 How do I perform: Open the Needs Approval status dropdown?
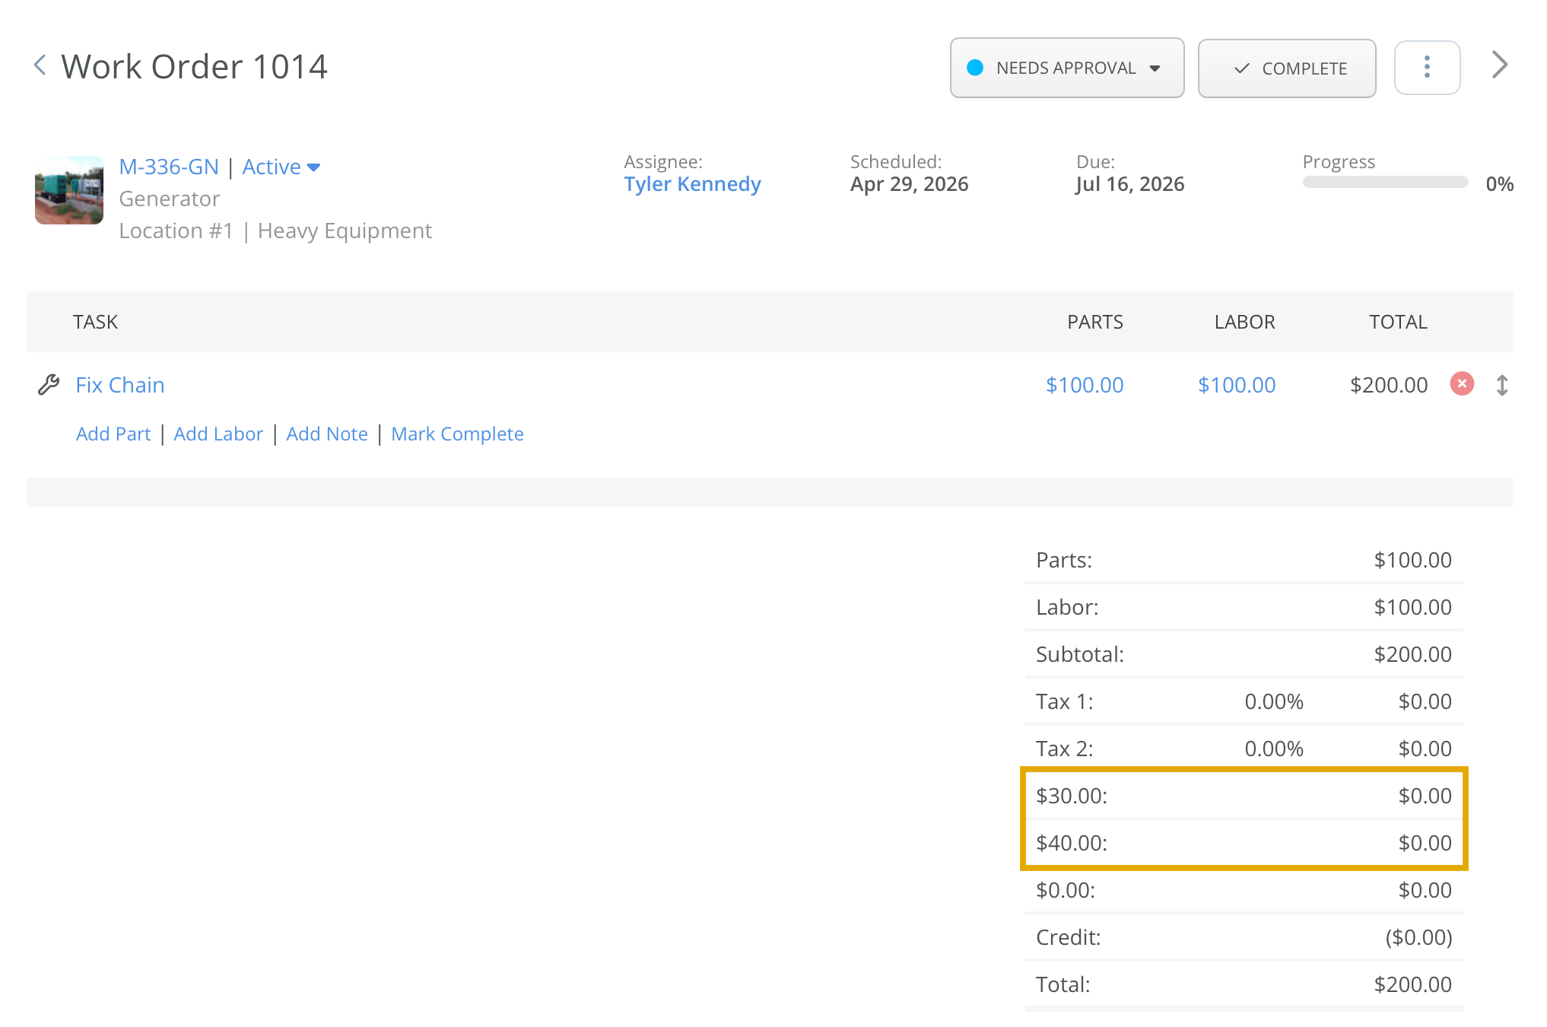[1067, 68]
